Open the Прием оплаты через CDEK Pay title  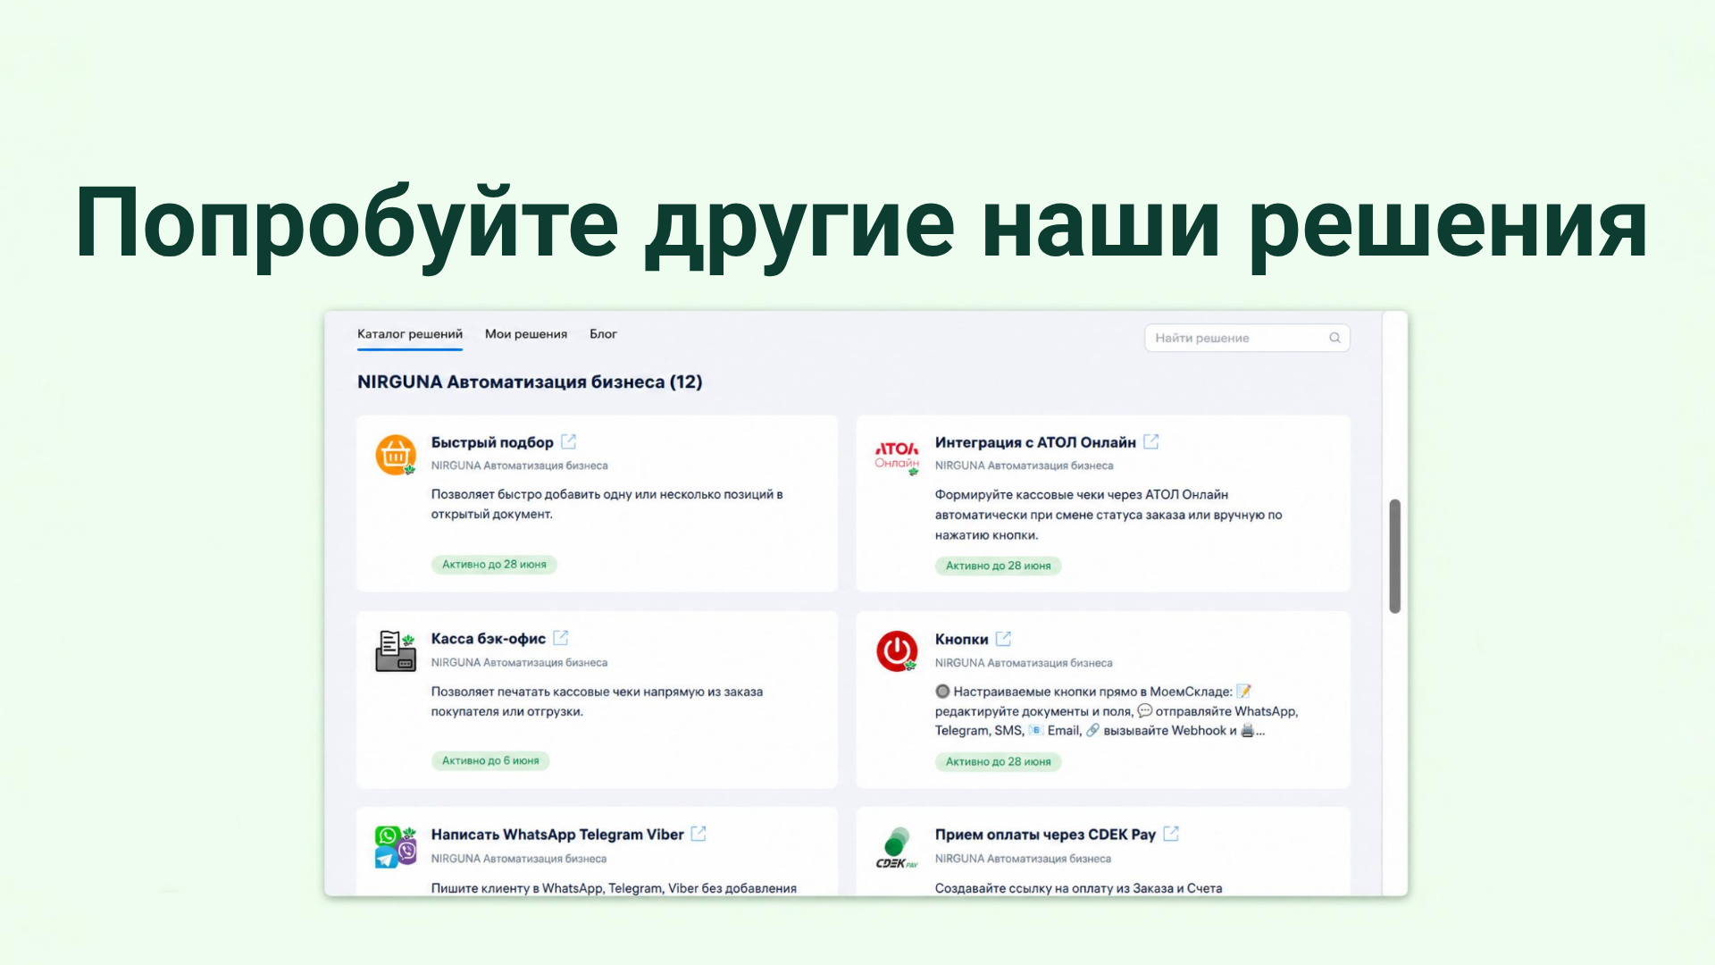point(1045,835)
